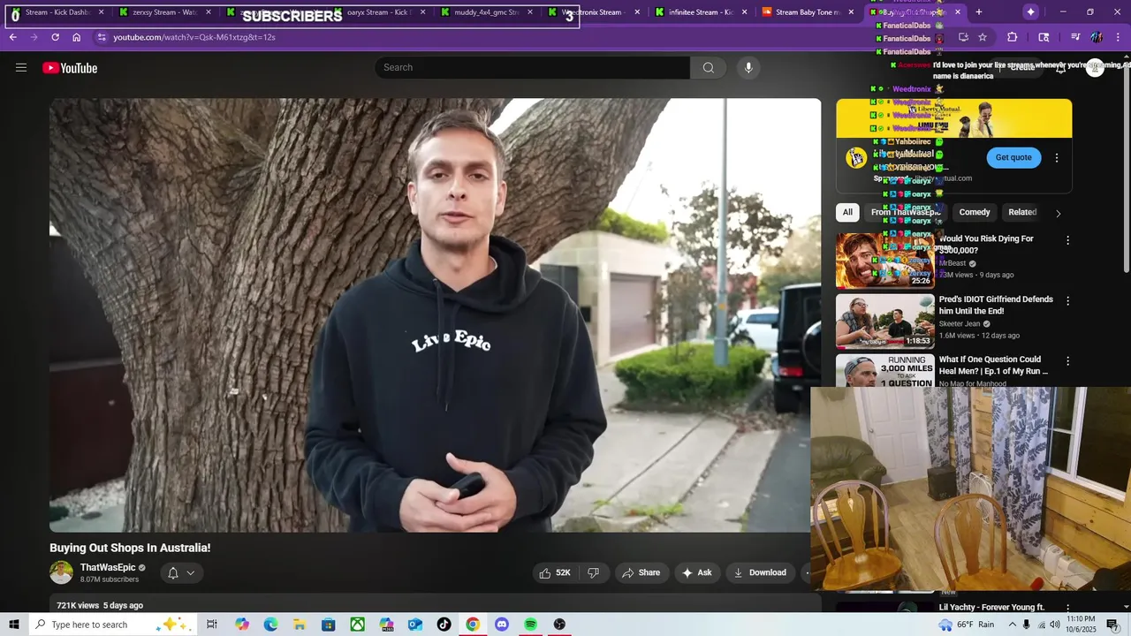Open options for Would You Risk Dying video
This screenshot has width=1131, height=636.
[x=1067, y=240]
